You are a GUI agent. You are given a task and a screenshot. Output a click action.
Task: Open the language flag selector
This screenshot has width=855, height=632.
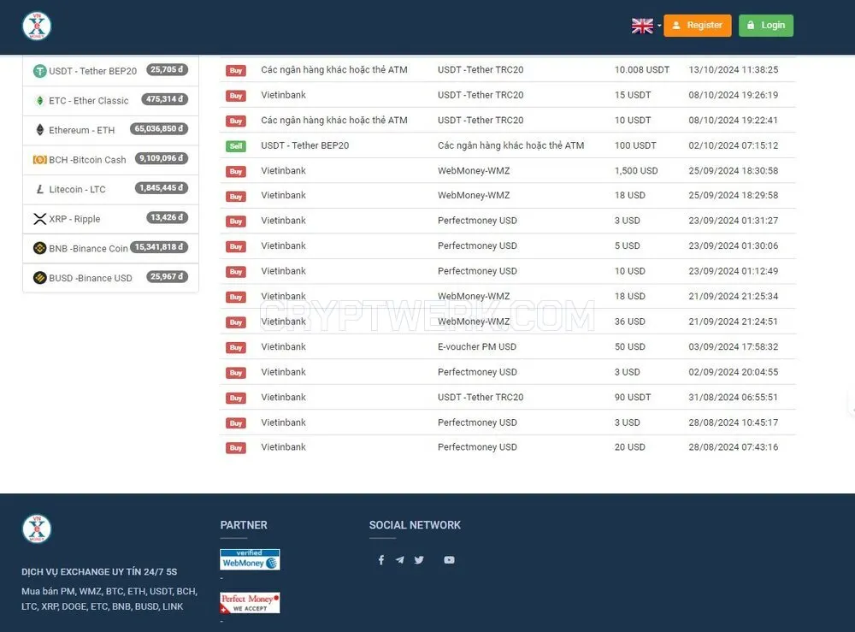(646, 26)
